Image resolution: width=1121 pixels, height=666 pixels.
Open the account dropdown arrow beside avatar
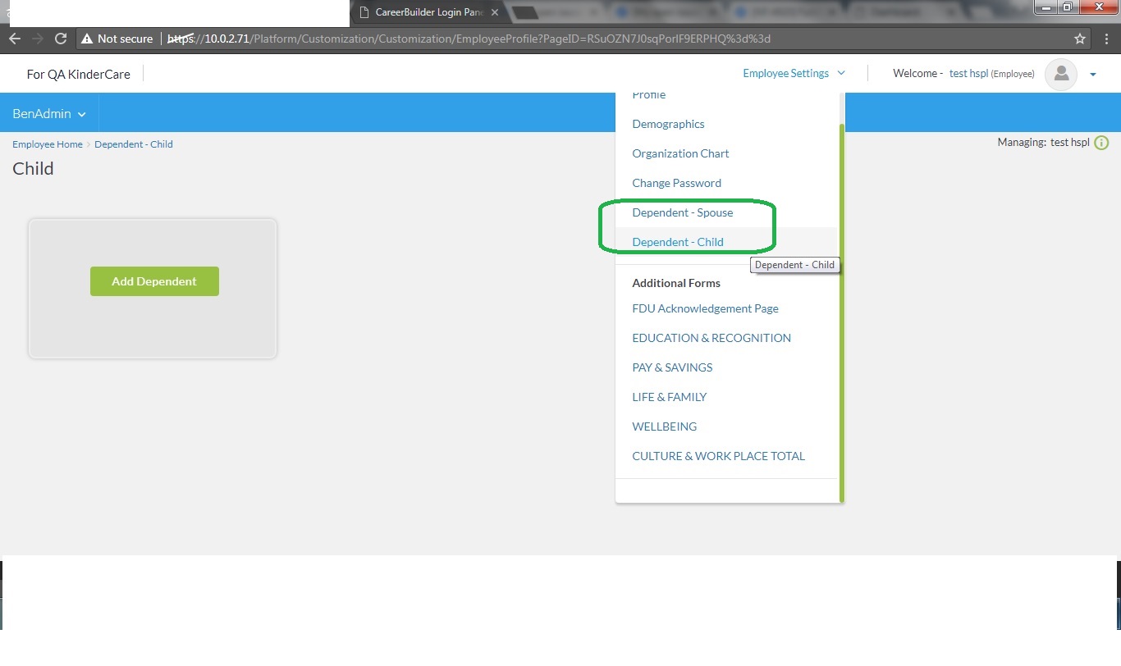(1093, 75)
